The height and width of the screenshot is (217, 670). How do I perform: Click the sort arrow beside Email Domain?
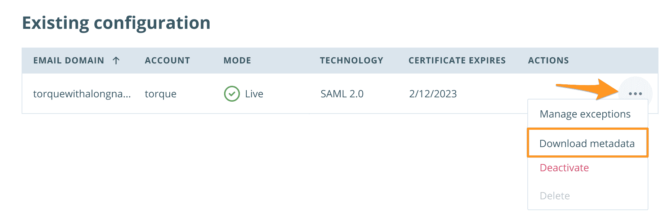pyautogui.click(x=116, y=61)
